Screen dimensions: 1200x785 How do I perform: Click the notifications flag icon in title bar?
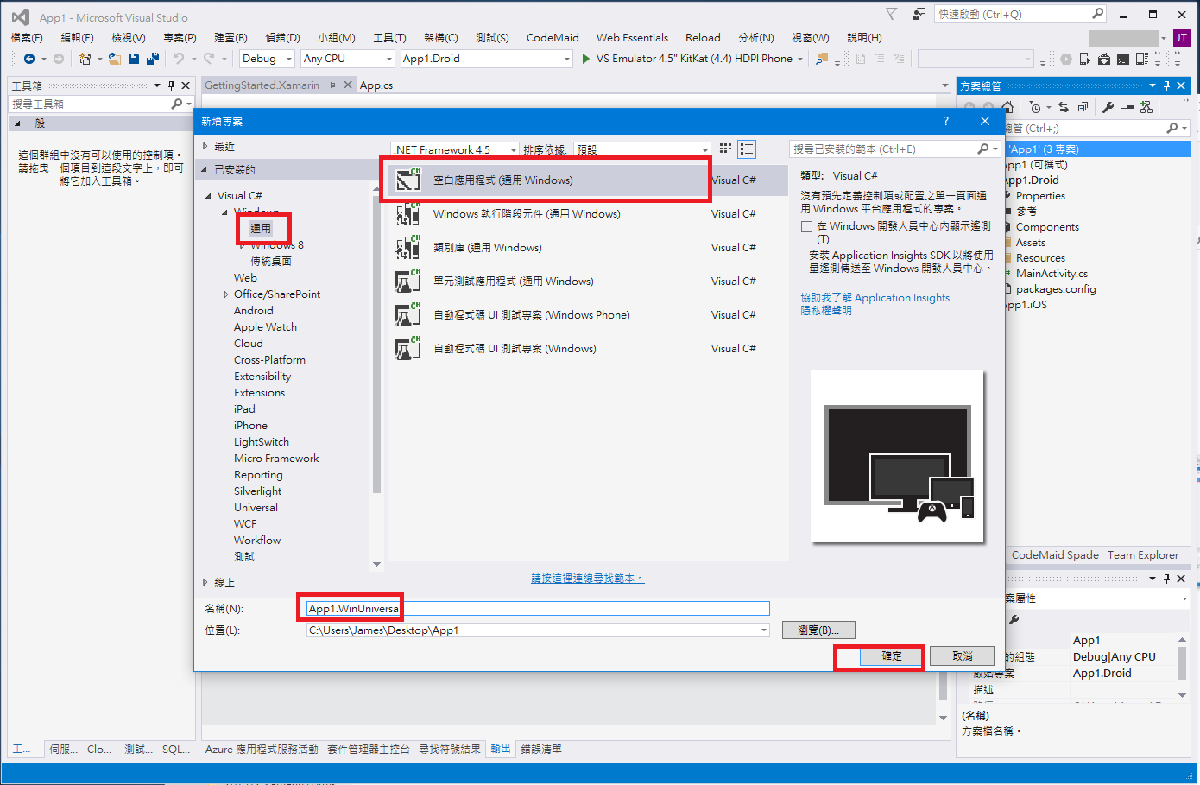(x=892, y=15)
